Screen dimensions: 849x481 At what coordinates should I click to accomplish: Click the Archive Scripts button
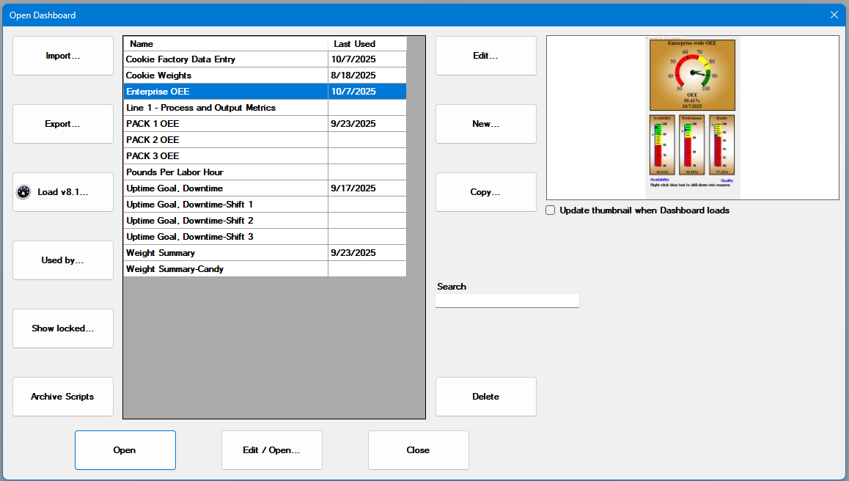[63, 397]
